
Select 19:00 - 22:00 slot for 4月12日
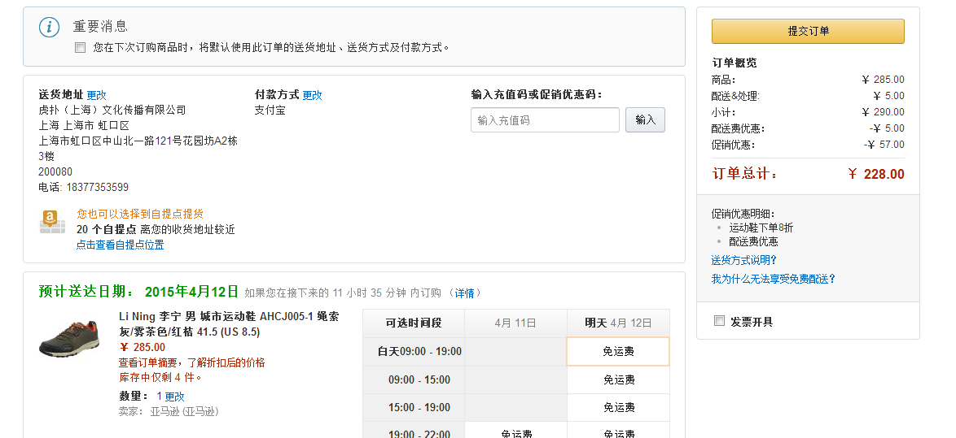[618, 431]
